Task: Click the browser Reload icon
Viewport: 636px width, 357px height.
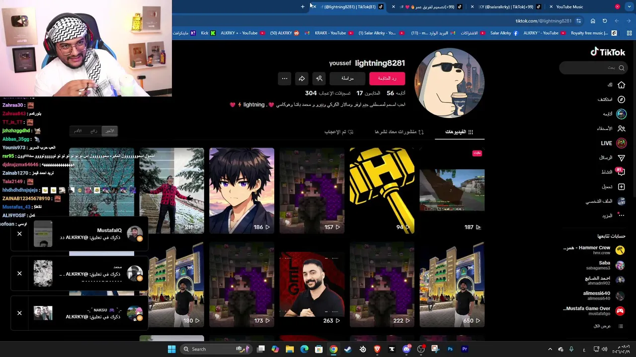Action: tap(605, 21)
